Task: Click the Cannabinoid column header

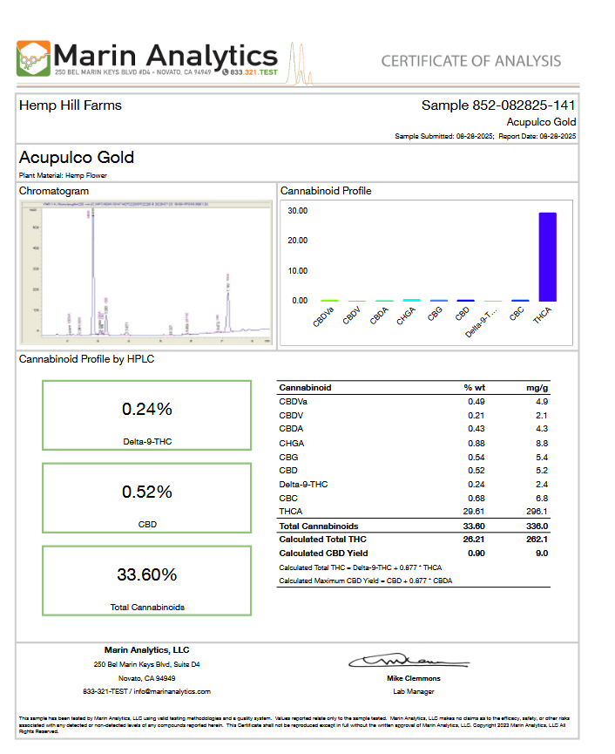Action: tap(305, 387)
